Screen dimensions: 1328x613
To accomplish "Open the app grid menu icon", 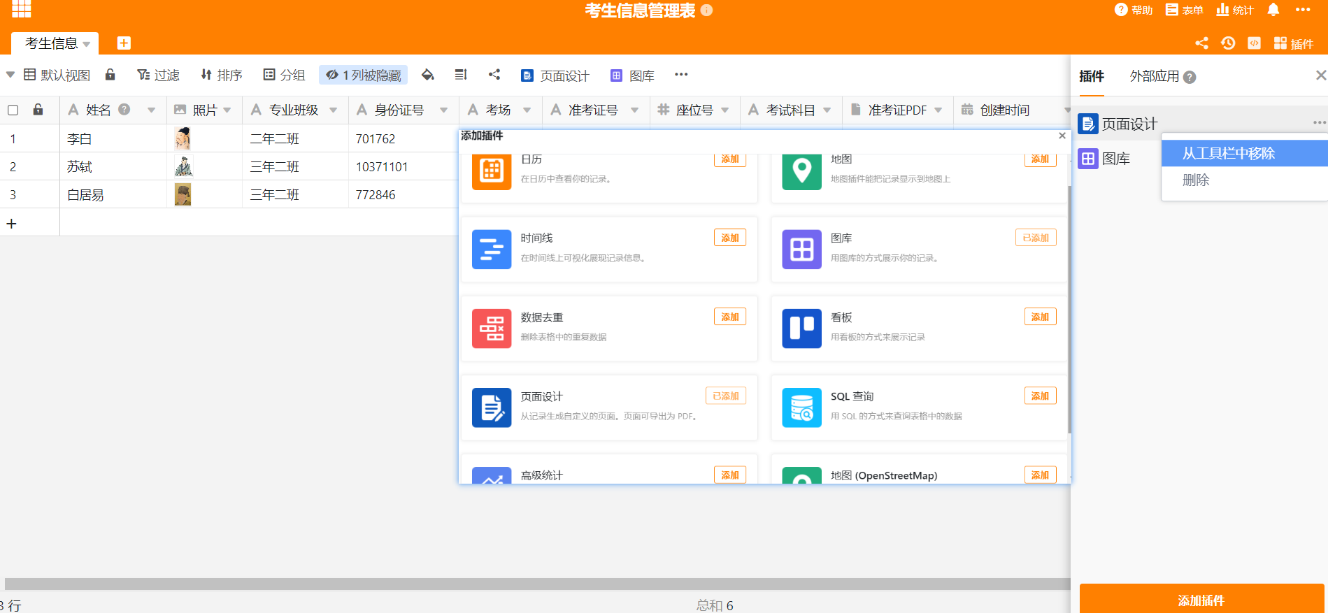I will click(x=22, y=9).
